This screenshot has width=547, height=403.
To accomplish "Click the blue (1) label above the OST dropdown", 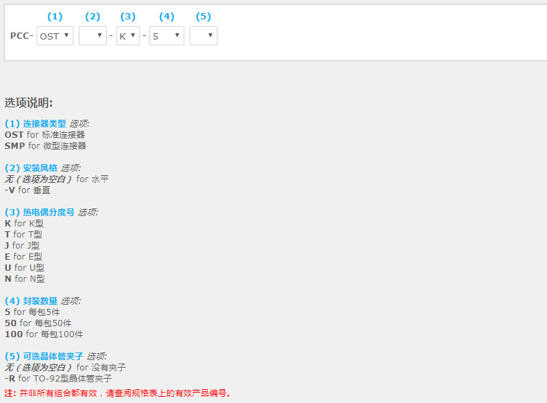I will (x=54, y=17).
